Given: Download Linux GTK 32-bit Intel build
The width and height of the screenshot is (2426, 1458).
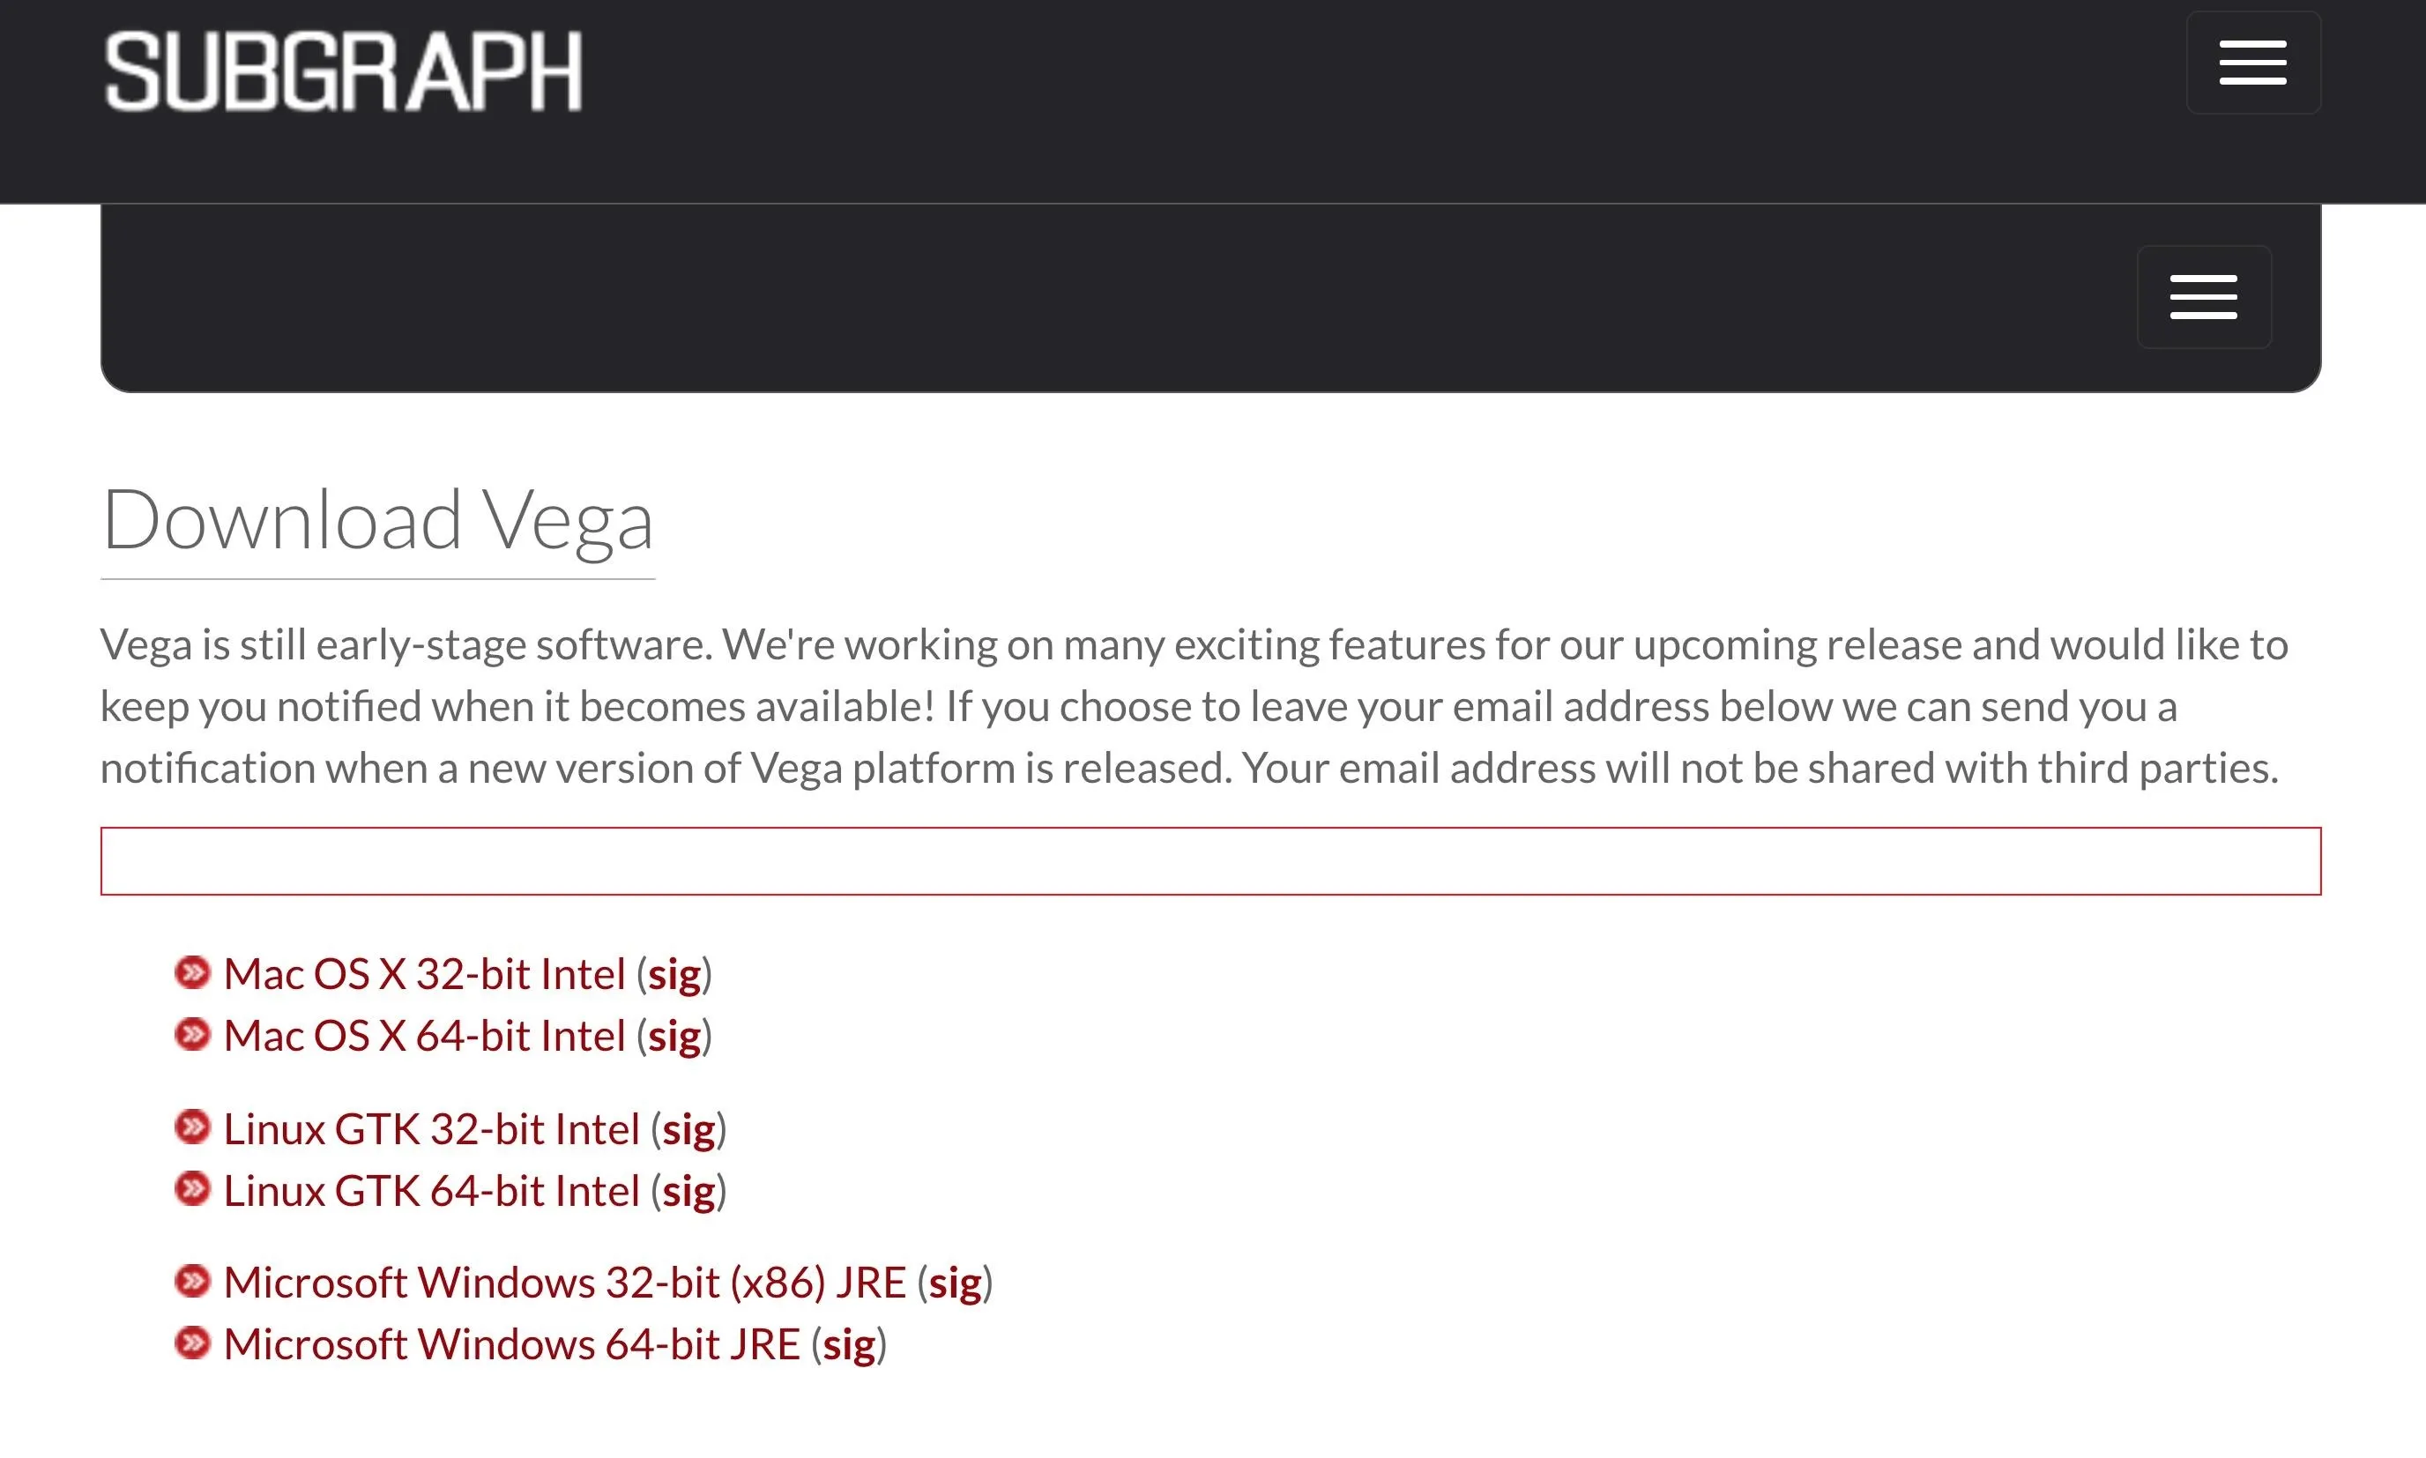Looking at the screenshot, I should 431,1130.
